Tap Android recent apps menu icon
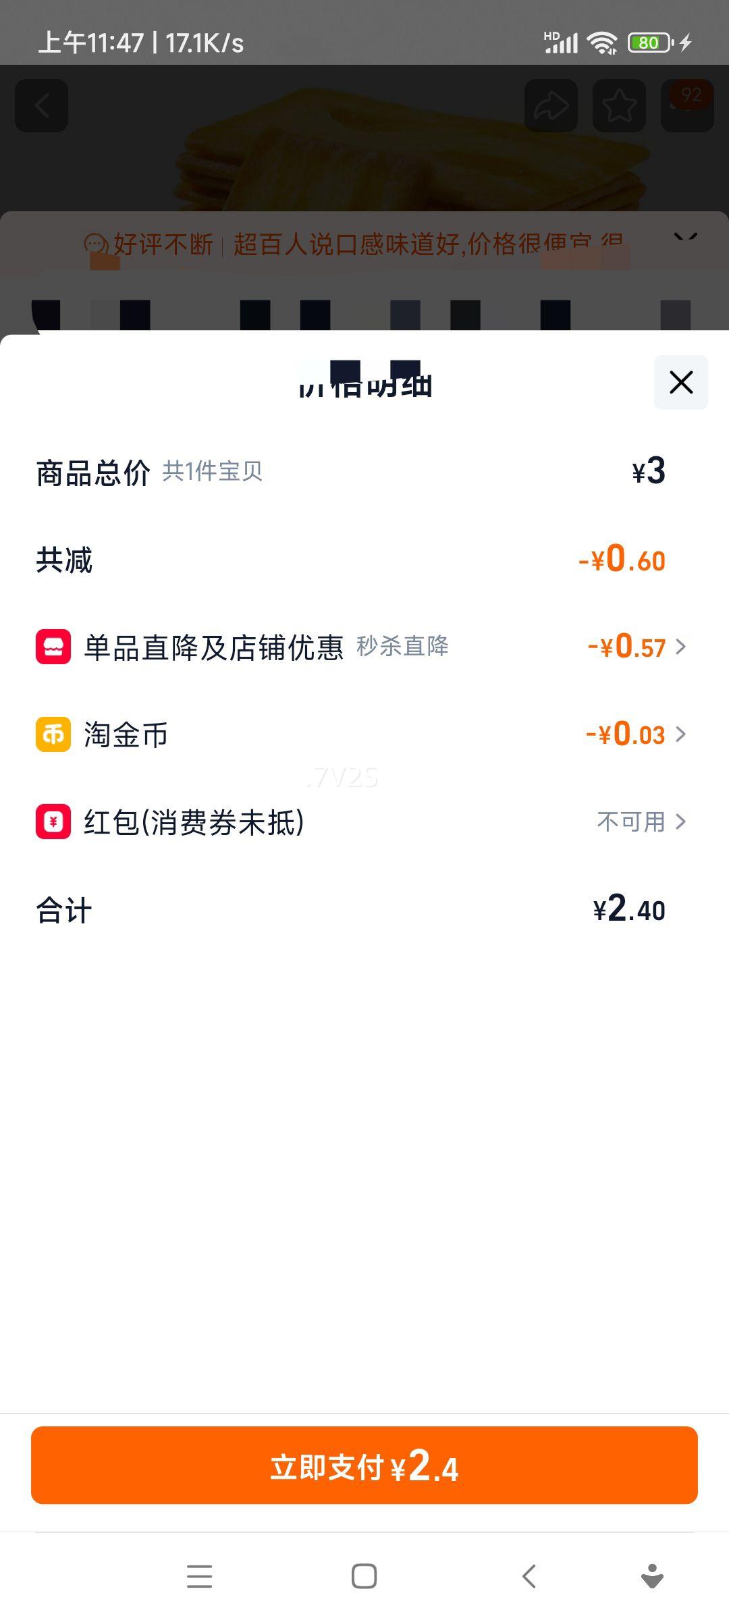Image resolution: width=729 pixels, height=1620 pixels. coord(199,1577)
